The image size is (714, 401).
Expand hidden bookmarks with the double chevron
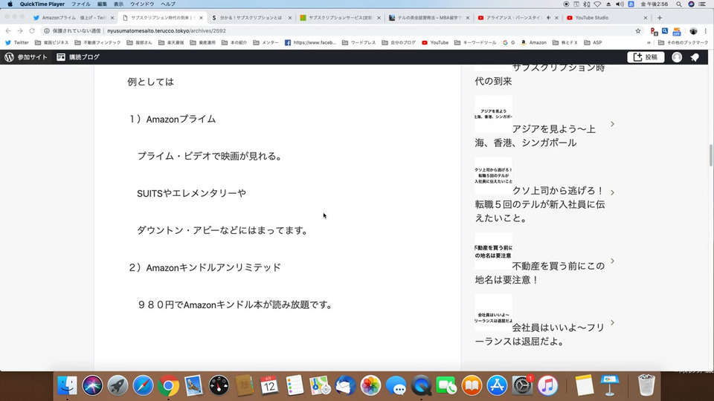649,43
